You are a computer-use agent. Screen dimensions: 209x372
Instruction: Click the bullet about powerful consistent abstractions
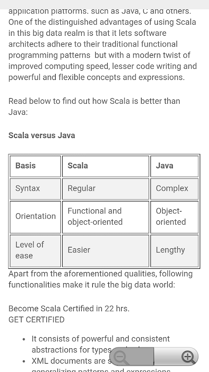click(101, 344)
